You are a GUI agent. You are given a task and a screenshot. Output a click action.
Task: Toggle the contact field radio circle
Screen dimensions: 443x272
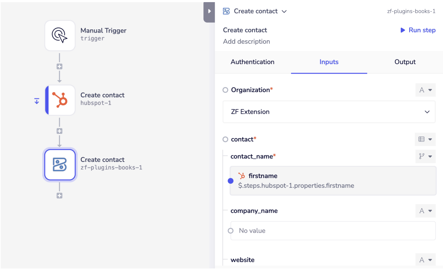click(225, 140)
